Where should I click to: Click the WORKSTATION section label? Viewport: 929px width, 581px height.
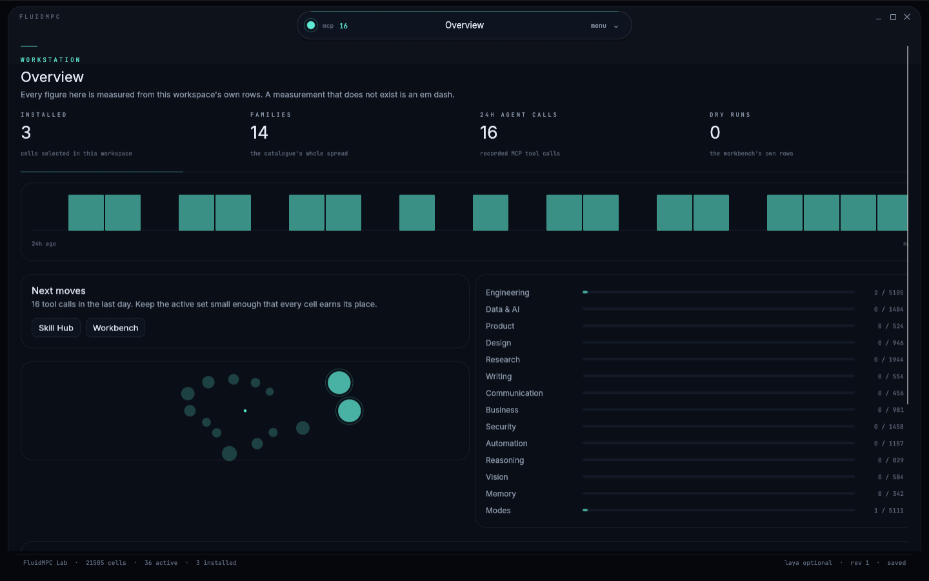pos(50,60)
